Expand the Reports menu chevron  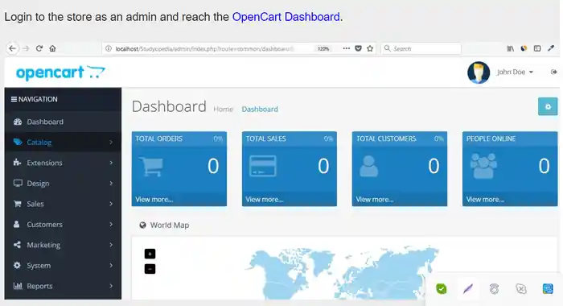coord(111,286)
